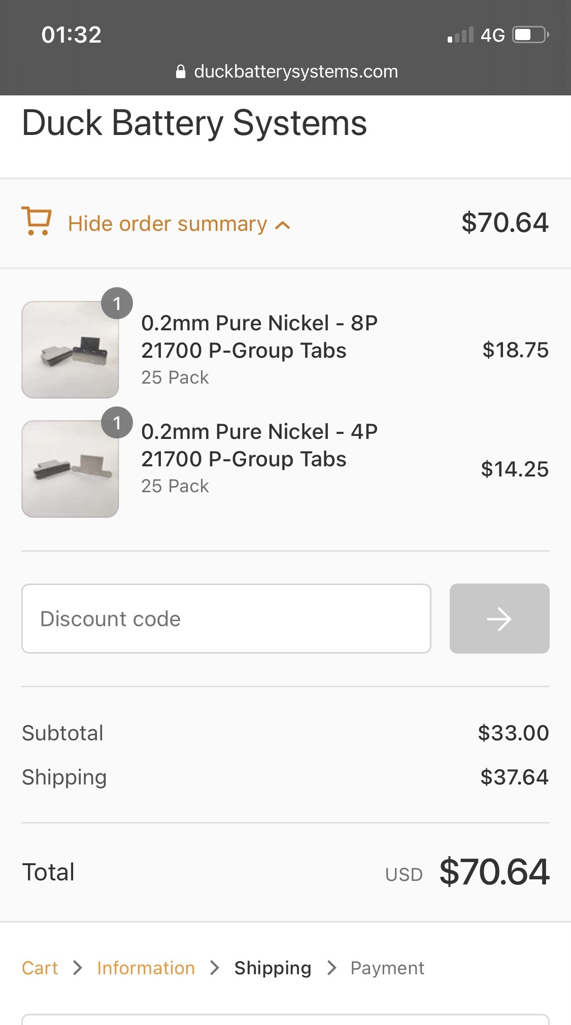The width and height of the screenshot is (571, 1025).
Task: Go back to the Cart breadcrumb
Action: point(40,968)
